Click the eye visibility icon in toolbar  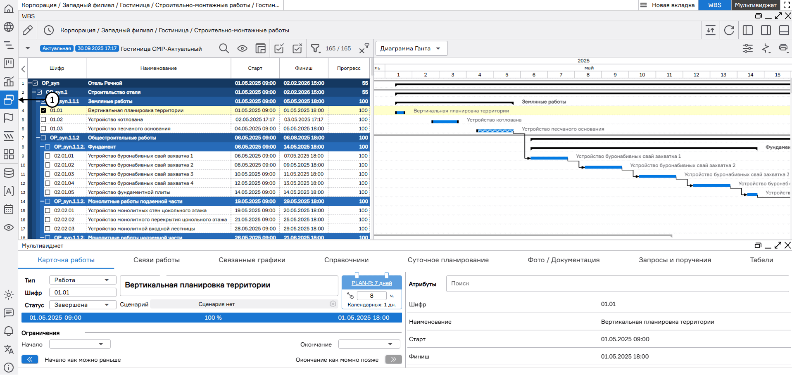click(243, 49)
